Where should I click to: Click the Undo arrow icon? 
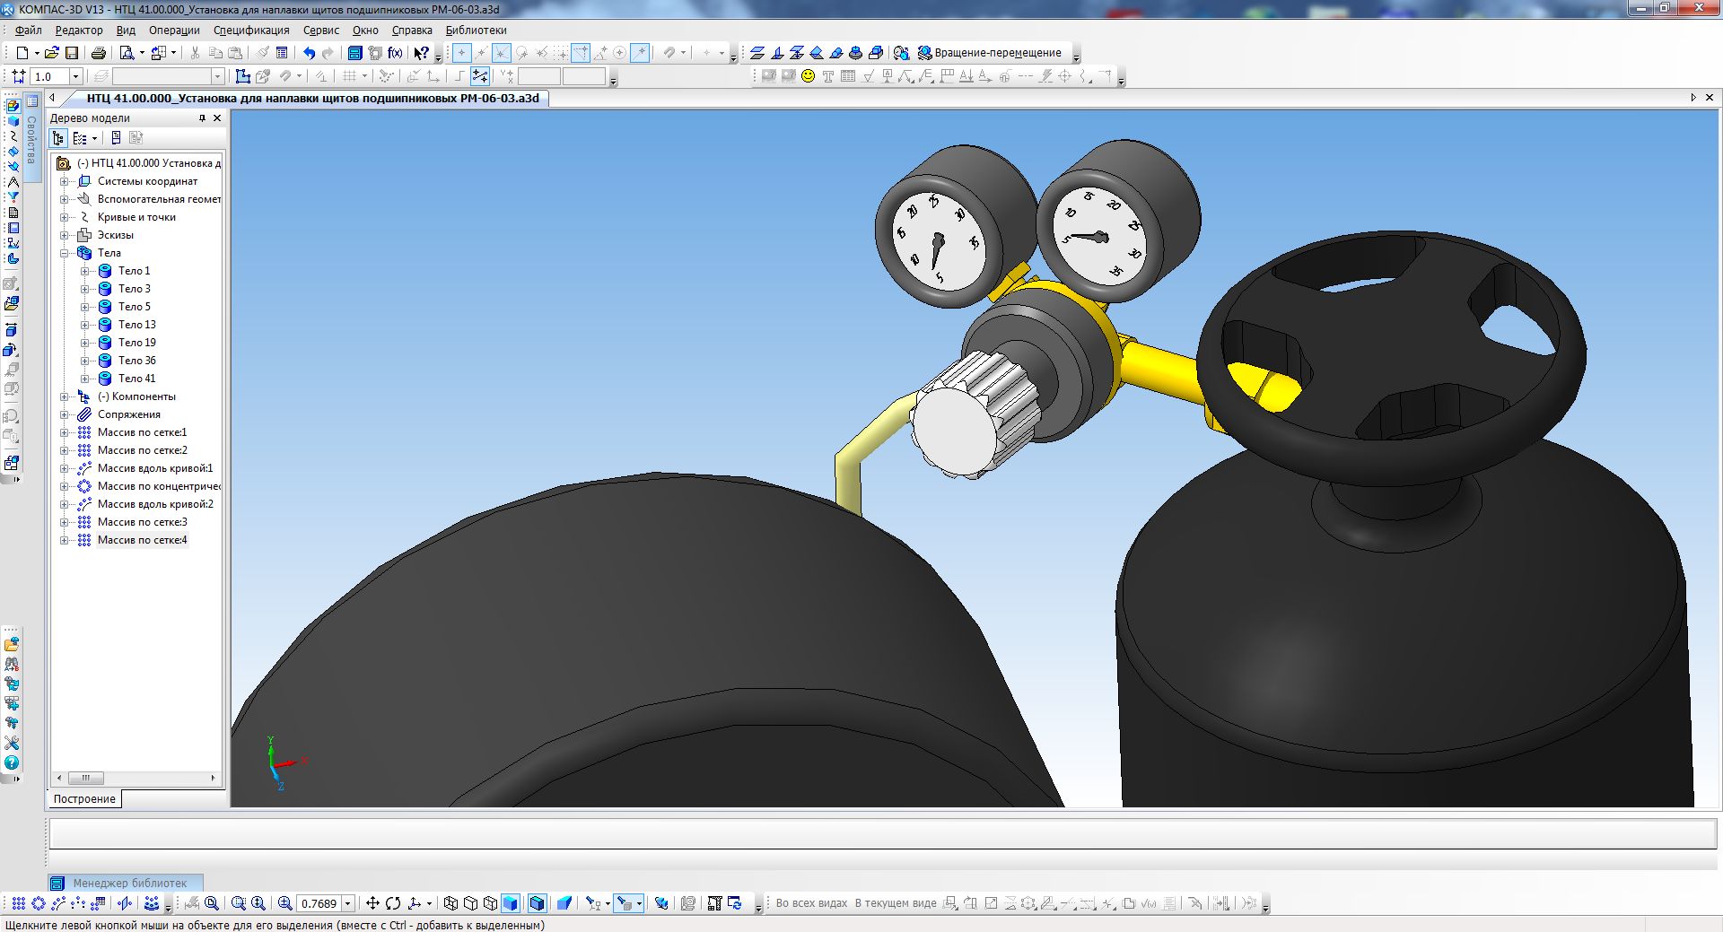[309, 53]
